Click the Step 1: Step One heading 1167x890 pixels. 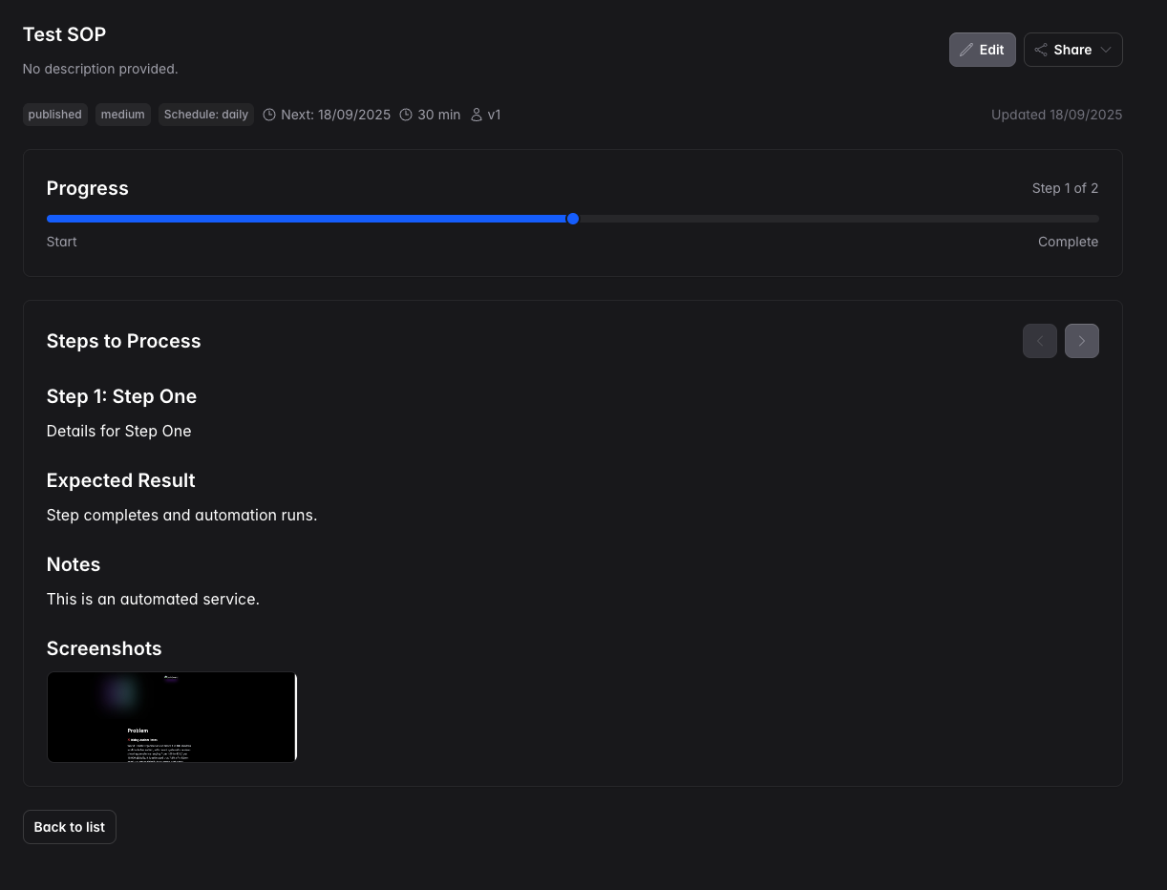pyautogui.click(x=121, y=396)
